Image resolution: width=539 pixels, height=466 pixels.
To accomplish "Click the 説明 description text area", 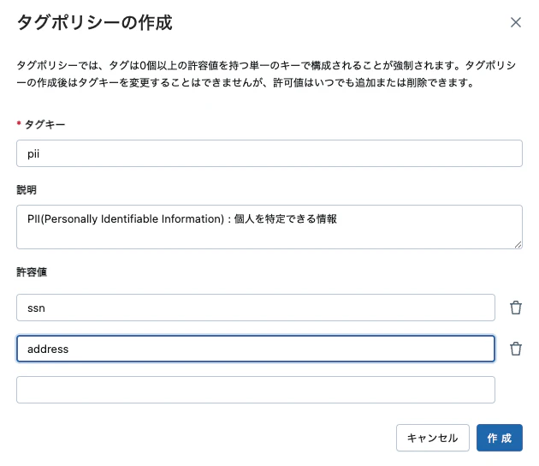I will (x=269, y=227).
